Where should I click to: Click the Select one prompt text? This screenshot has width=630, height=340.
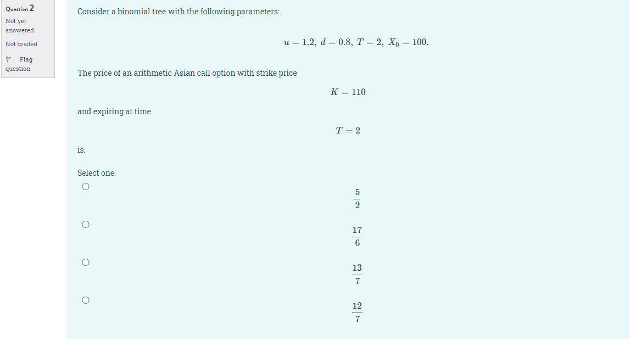pyautogui.click(x=97, y=172)
